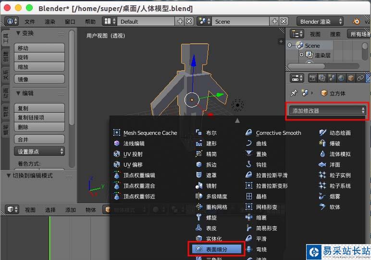
Task: Click the 拆边 modifier icon
Action: (199, 164)
